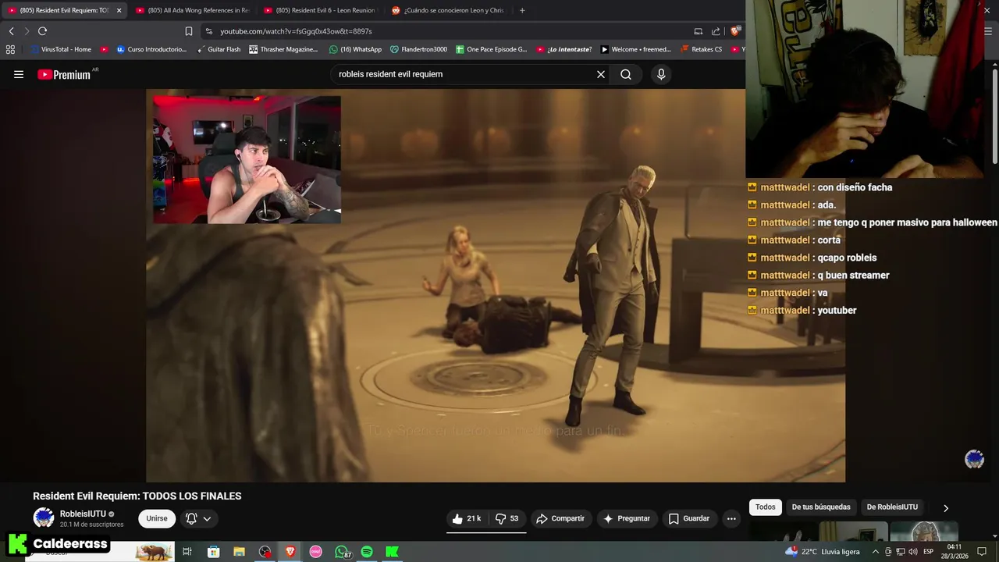999x562 pixels.
Task: Show more filter chips with right arrow
Action: coord(946,508)
